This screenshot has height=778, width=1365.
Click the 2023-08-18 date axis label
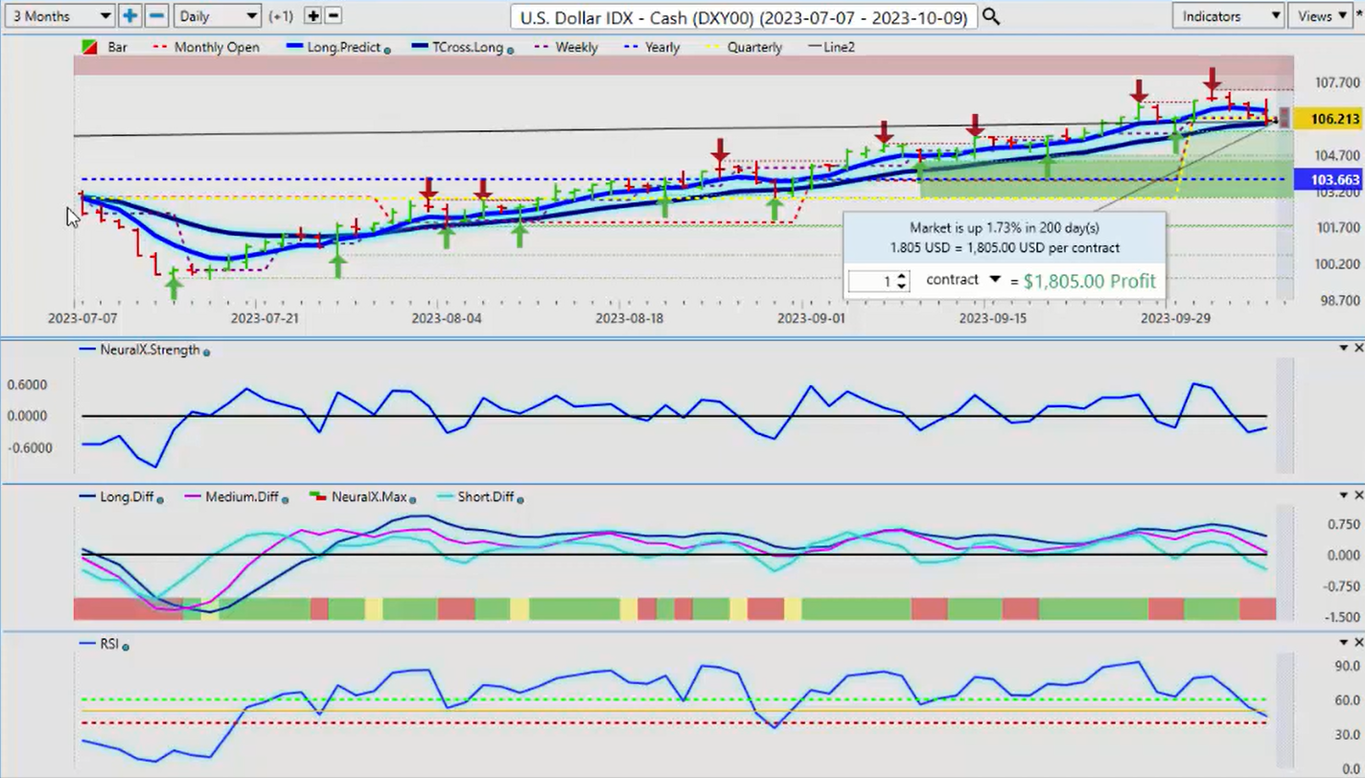point(629,318)
